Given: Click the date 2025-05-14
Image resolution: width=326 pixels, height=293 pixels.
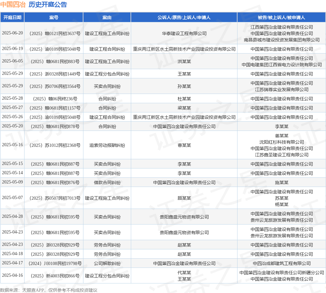Looking at the screenshot, I should (12, 173).
